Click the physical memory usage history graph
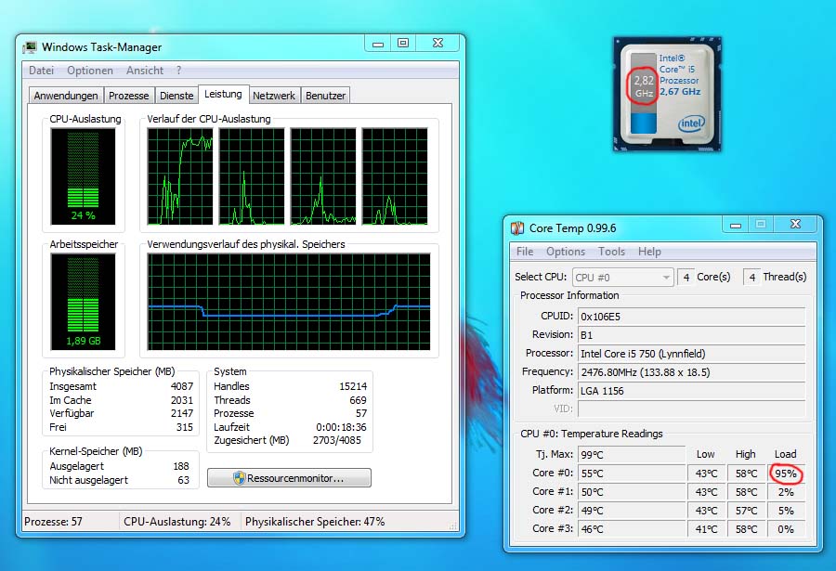The height and width of the screenshot is (571, 836). 289,302
